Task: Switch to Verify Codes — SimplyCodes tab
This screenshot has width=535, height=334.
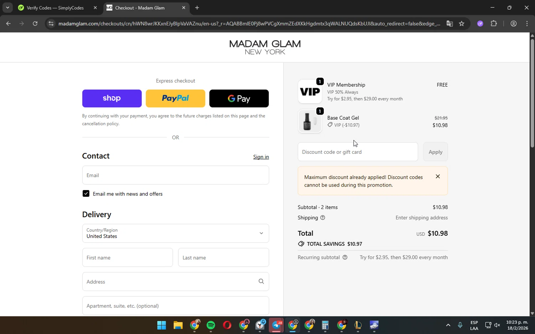Action: point(55,7)
